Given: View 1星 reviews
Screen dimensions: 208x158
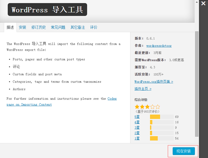Looking at the screenshot, I should [x=137, y=138].
